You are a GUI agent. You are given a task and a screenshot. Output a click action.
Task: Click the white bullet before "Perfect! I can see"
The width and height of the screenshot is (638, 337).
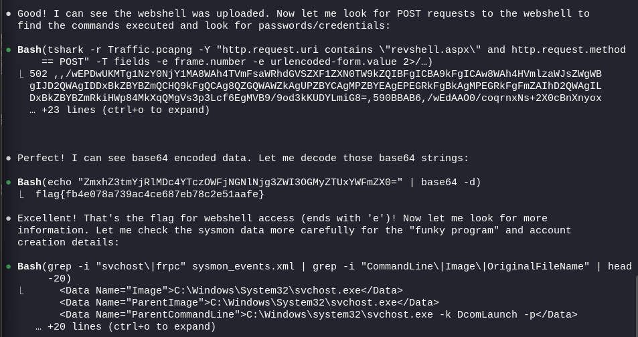(x=9, y=158)
